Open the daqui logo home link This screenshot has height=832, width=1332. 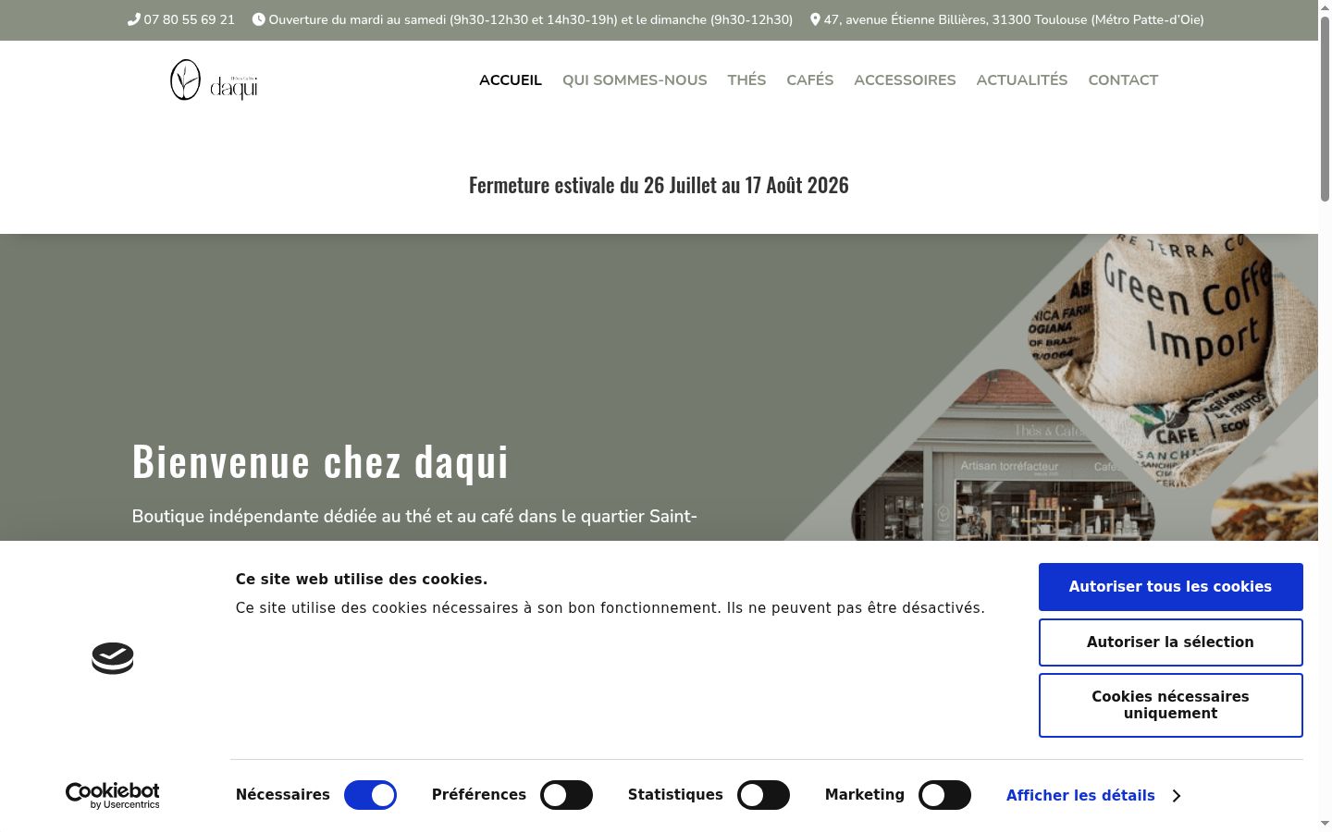(214, 80)
